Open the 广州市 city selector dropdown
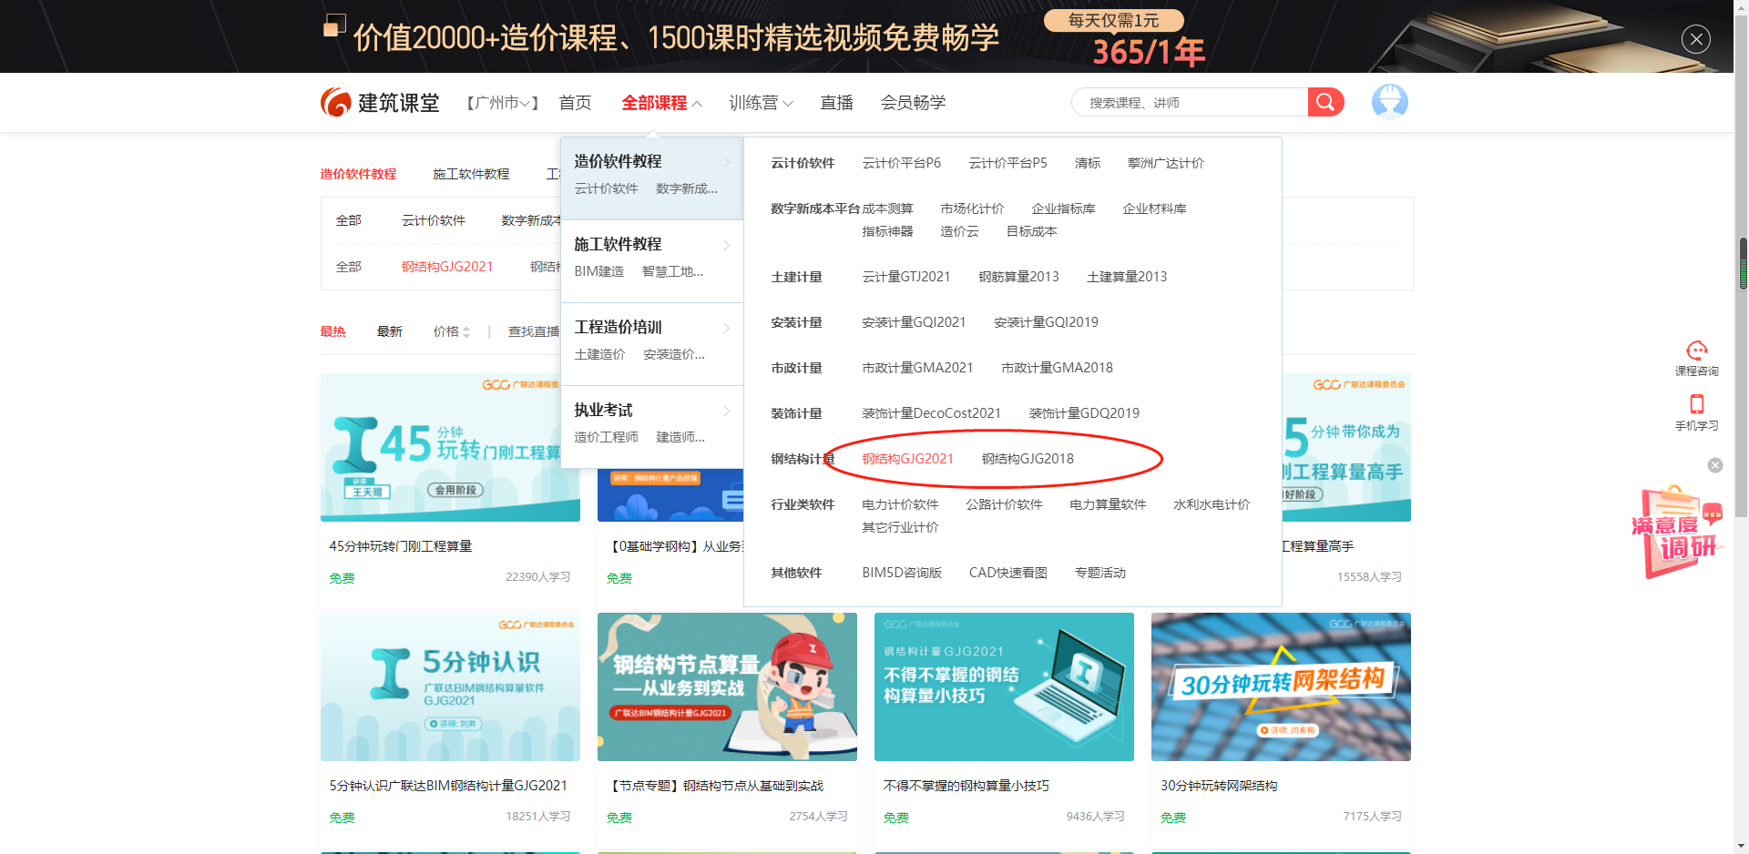The height and width of the screenshot is (854, 1749). (x=502, y=103)
